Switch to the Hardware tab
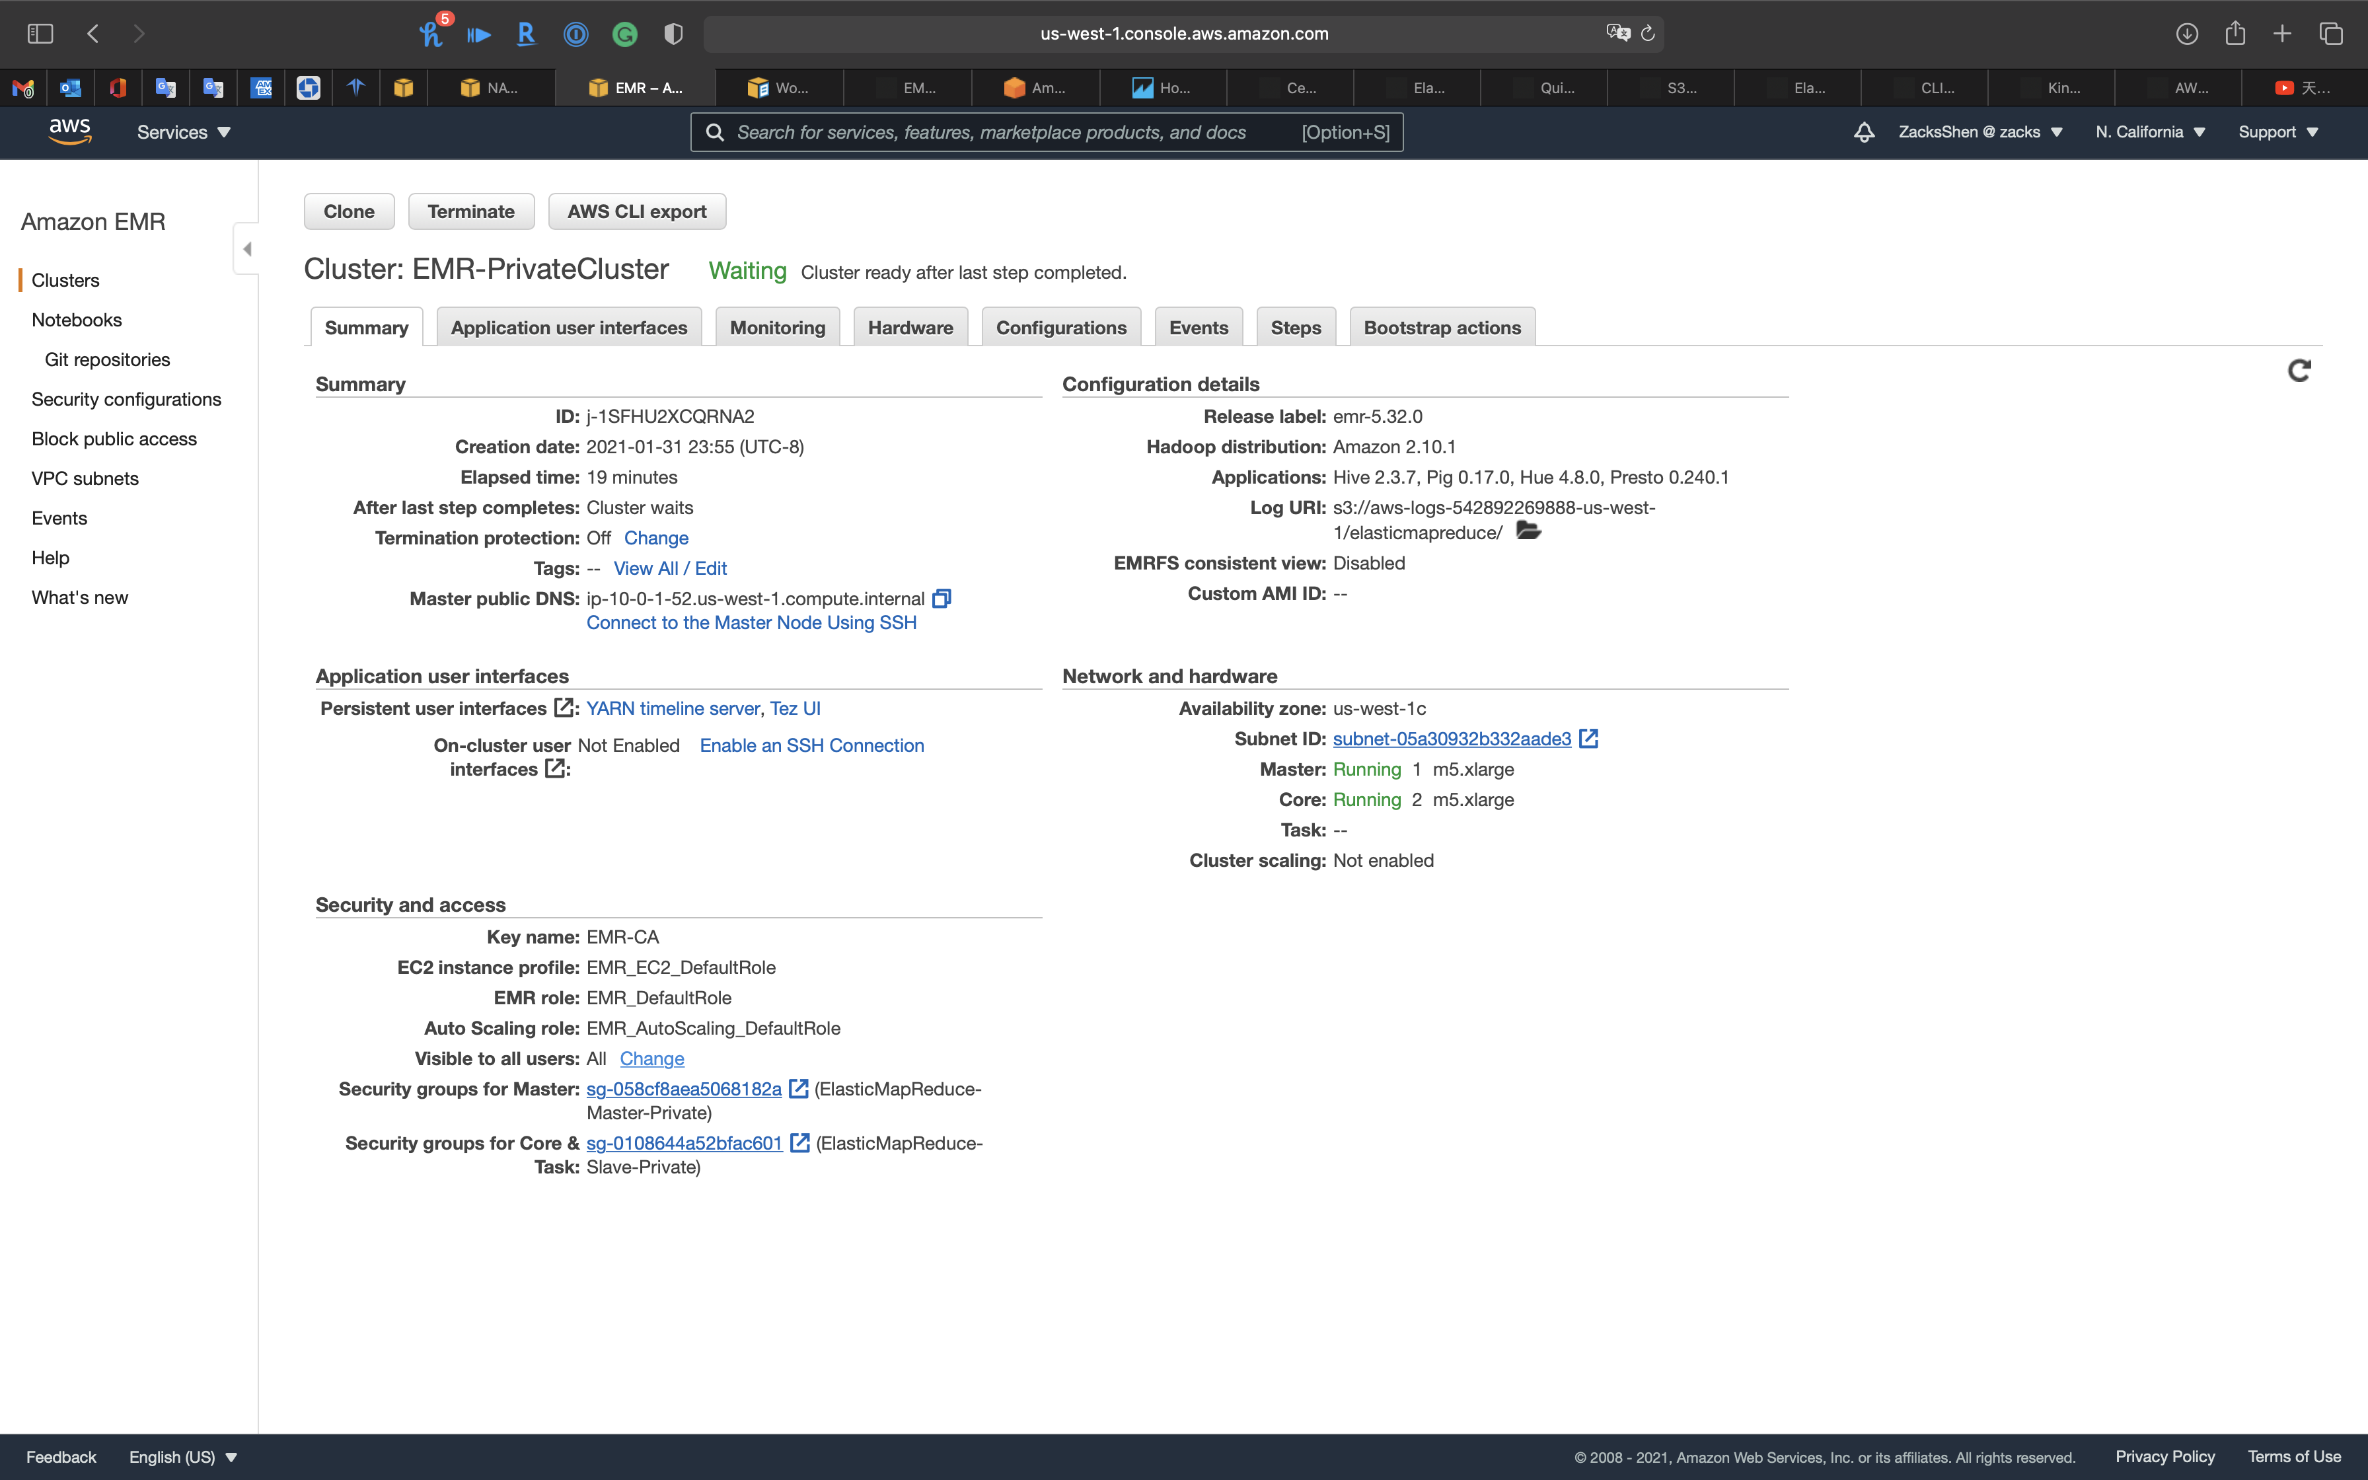This screenshot has width=2368, height=1480. coord(909,328)
